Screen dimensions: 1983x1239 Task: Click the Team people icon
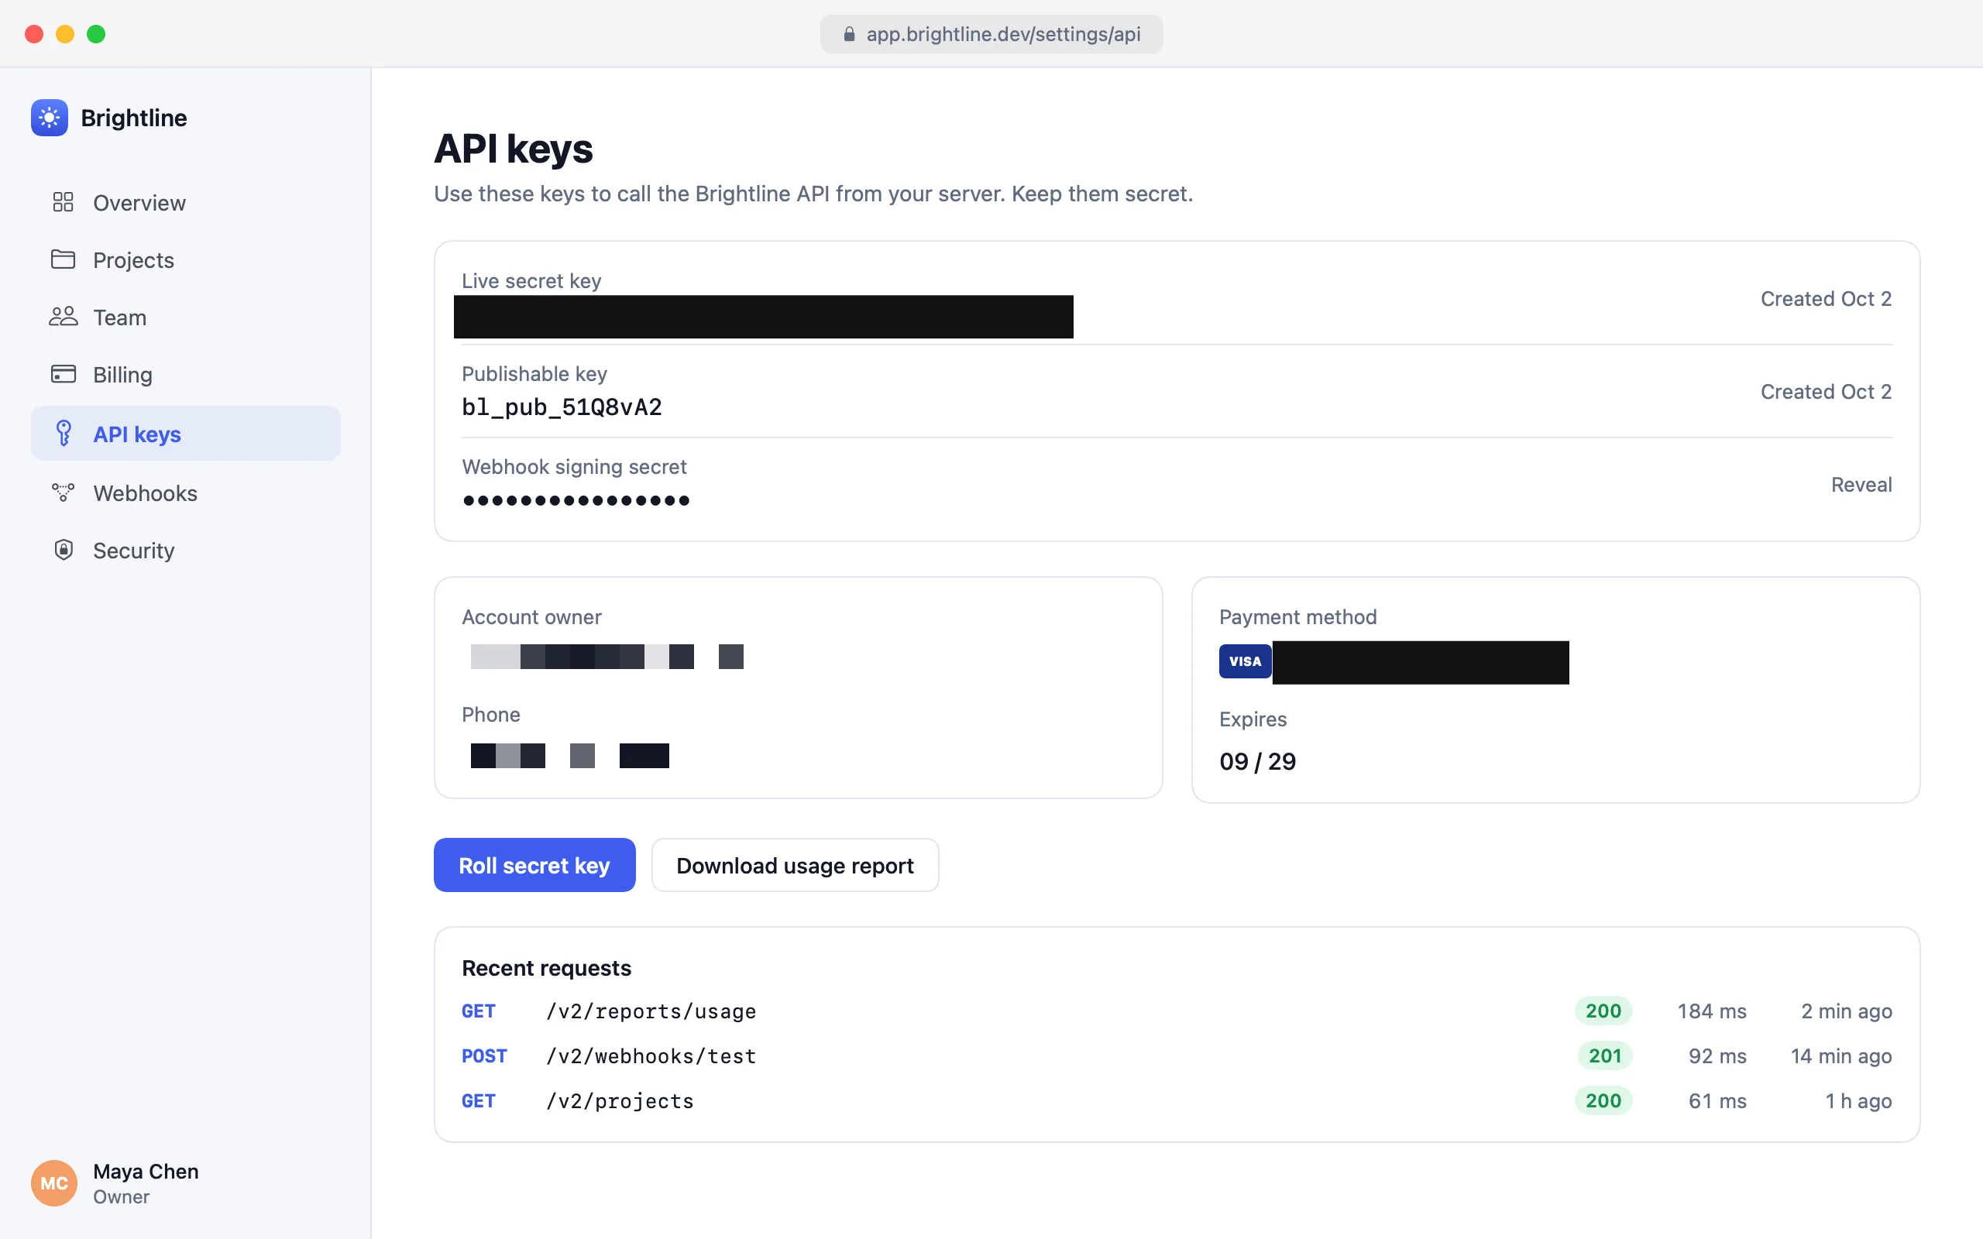coord(63,317)
